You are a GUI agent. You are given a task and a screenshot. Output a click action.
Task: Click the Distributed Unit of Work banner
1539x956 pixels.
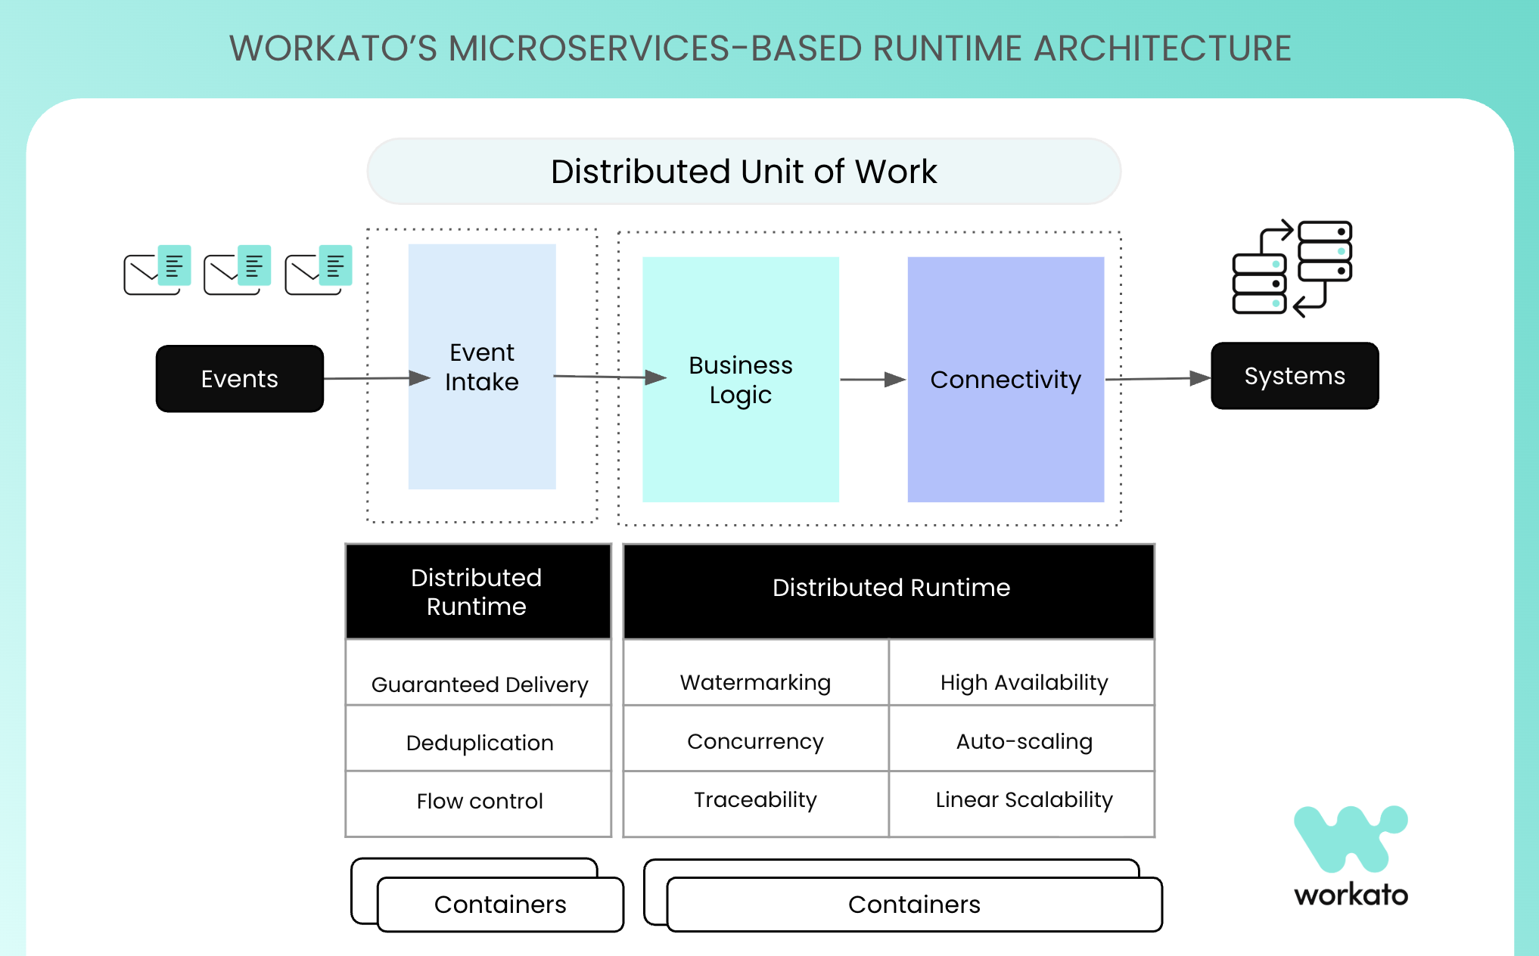click(744, 172)
